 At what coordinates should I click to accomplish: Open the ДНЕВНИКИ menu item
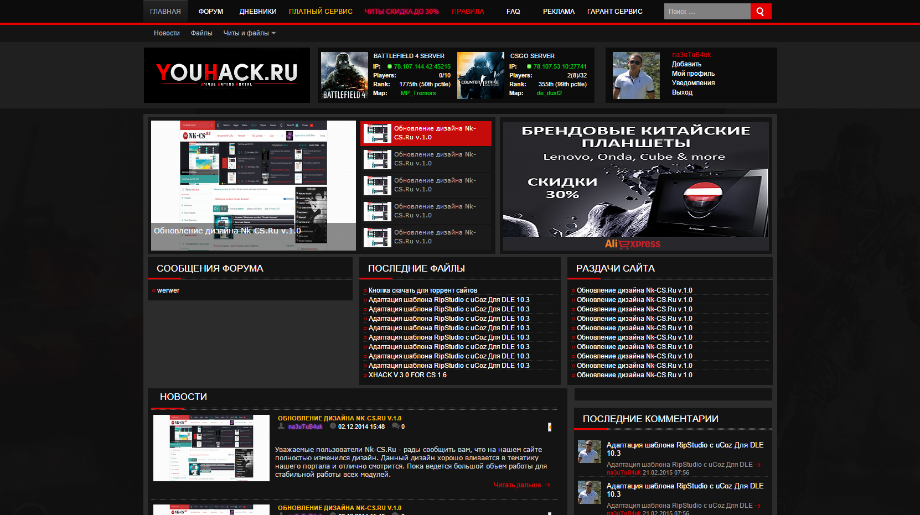pyautogui.click(x=258, y=11)
